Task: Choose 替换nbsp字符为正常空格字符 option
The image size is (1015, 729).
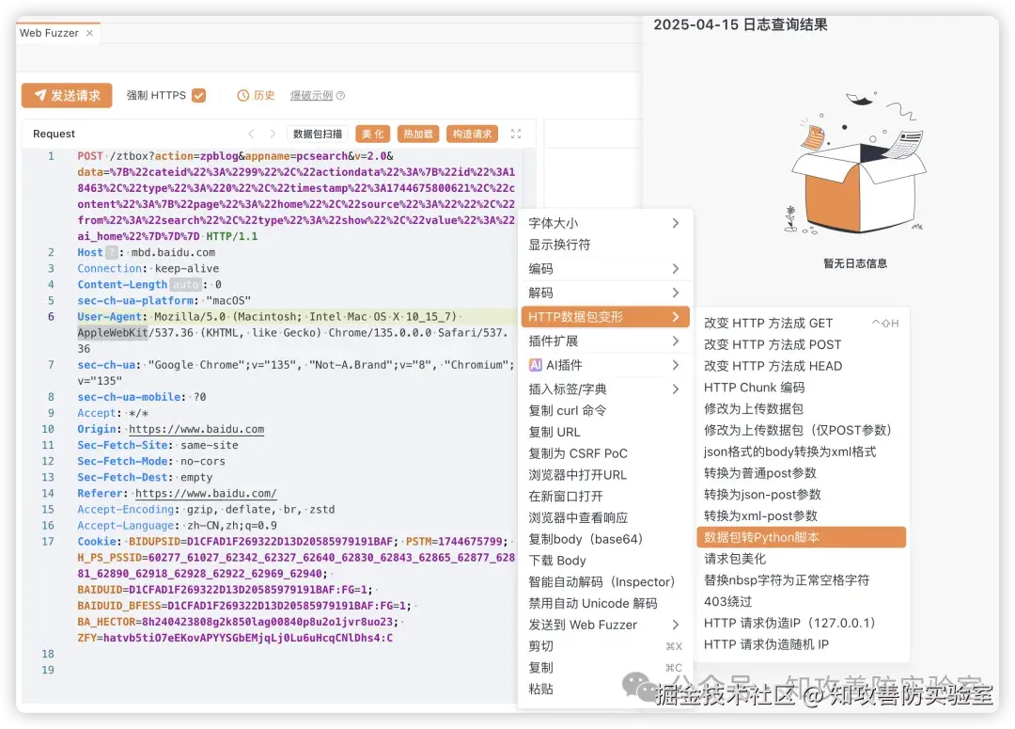Action: (802, 579)
